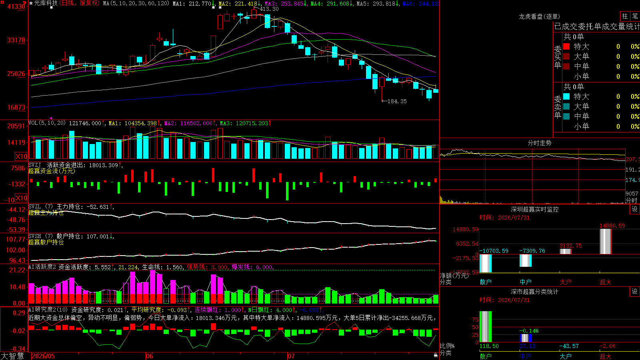This screenshot has height=360, width=640.
Task: Open 设 settings for 深圳超赢实时监控
Action: pyautogui.click(x=635, y=209)
